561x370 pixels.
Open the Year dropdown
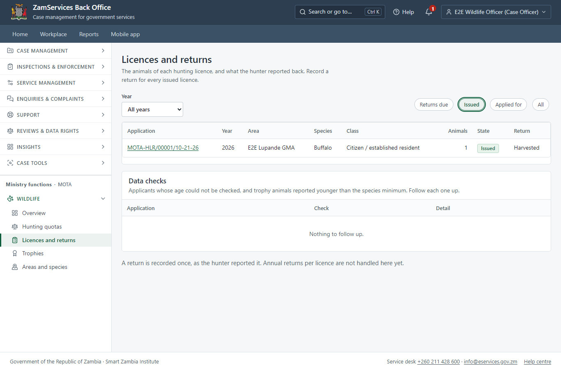click(x=152, y=109)
